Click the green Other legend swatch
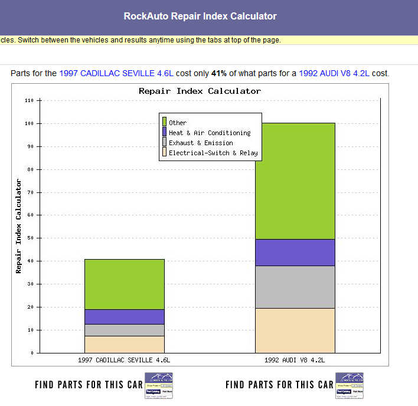The image size is (418, 406). pyautogui.click(x=164, y=122)
